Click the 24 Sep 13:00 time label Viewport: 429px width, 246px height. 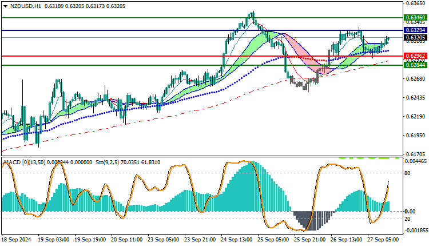pyautogui.click(x=237, y=240)
